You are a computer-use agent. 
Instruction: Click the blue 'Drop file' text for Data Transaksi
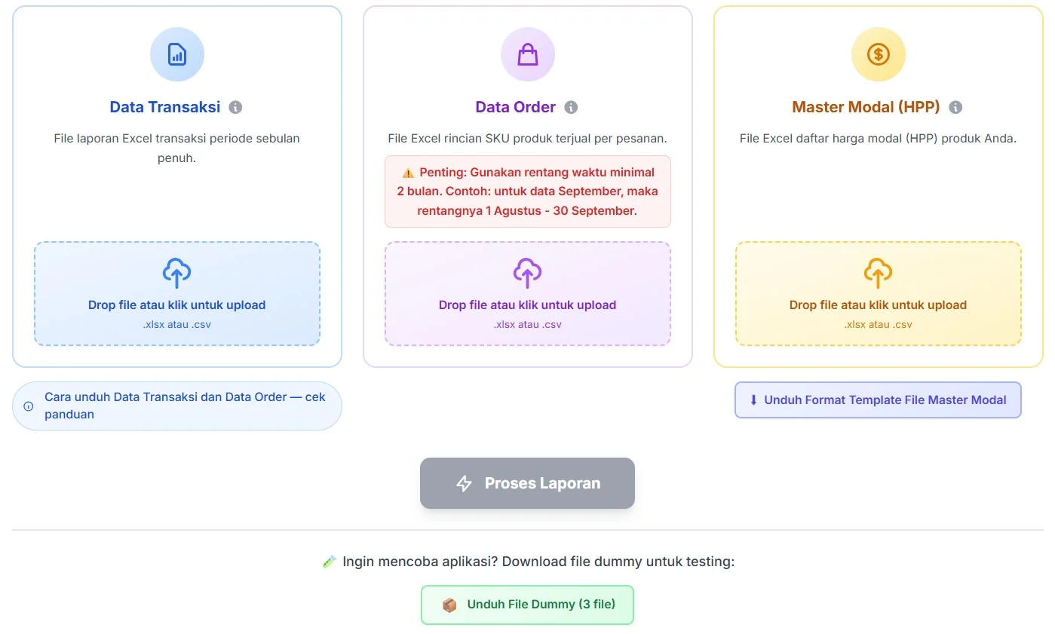[x=177, y=305]
